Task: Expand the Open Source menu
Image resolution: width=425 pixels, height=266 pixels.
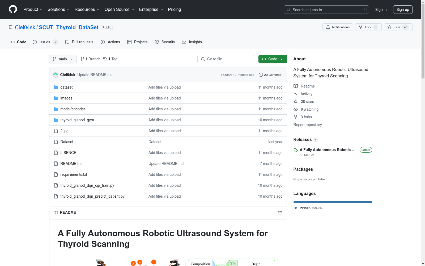Action: [x=120, y=10]
